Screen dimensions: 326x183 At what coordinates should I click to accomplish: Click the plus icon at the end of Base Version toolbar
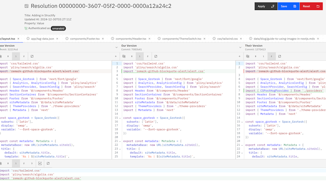coord(116,56)
